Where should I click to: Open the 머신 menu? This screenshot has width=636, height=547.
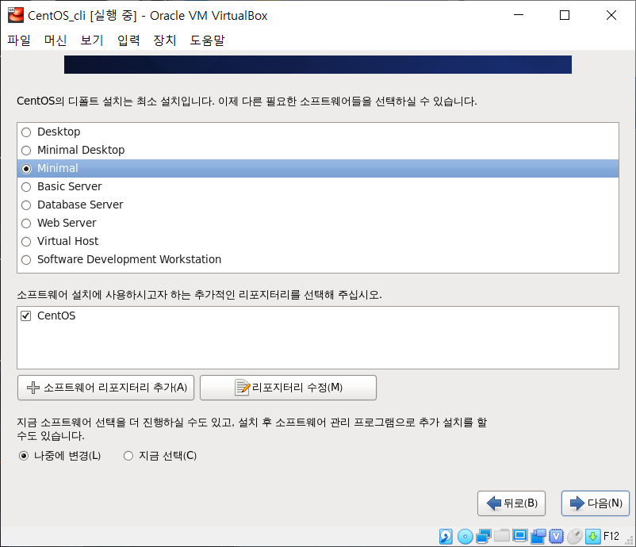(56, 40)
